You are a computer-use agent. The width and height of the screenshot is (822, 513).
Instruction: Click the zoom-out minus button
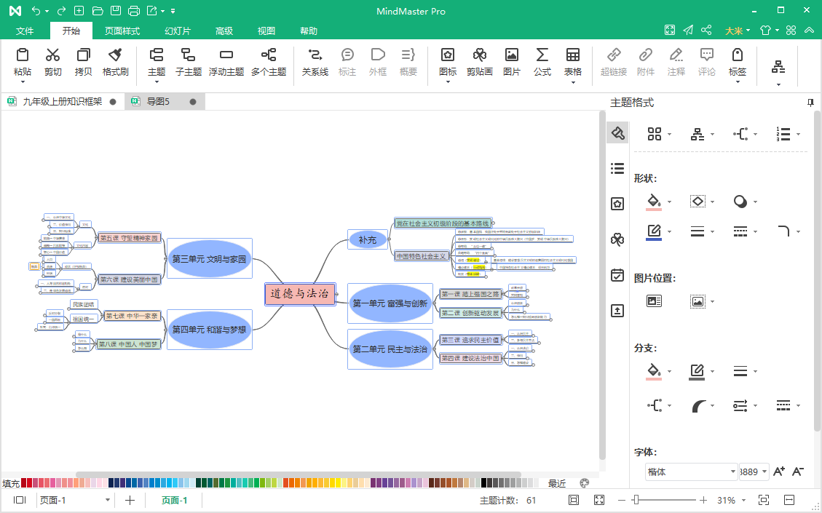621,500
